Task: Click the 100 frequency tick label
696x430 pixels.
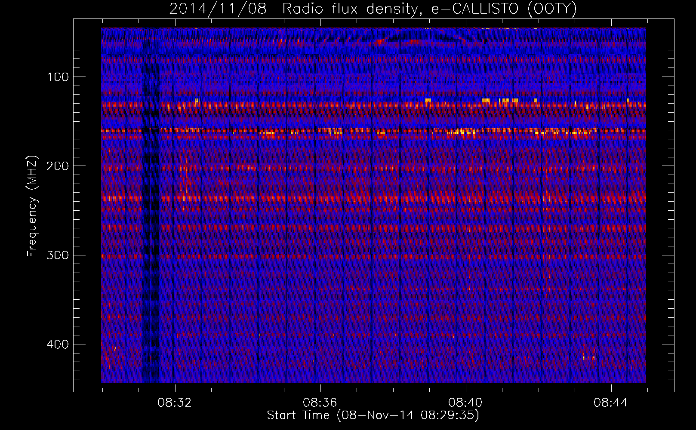Action: coord(58,77)
